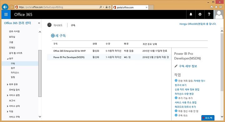Click 자세한 정보 link
Viewport: 225px width, 122px height.
pos(199,81)
